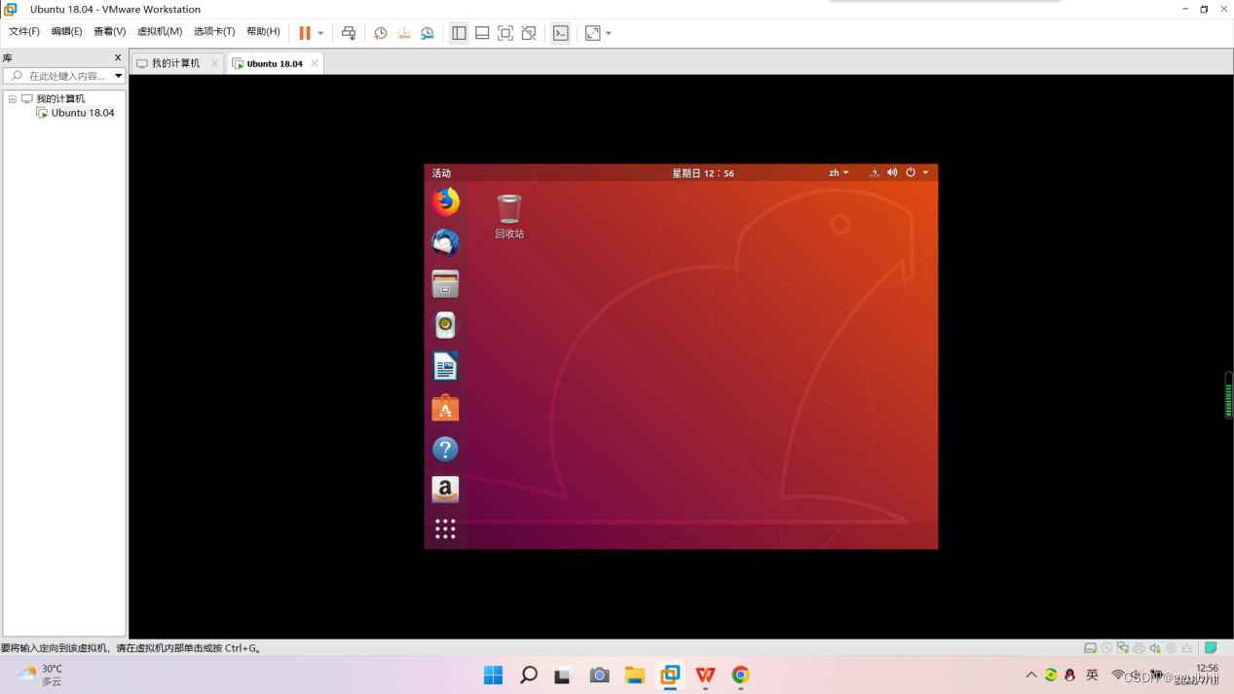Click the Ubuntu power icon in the top bar
This screenshot has width=1234, height=694.
pos(911,173)
